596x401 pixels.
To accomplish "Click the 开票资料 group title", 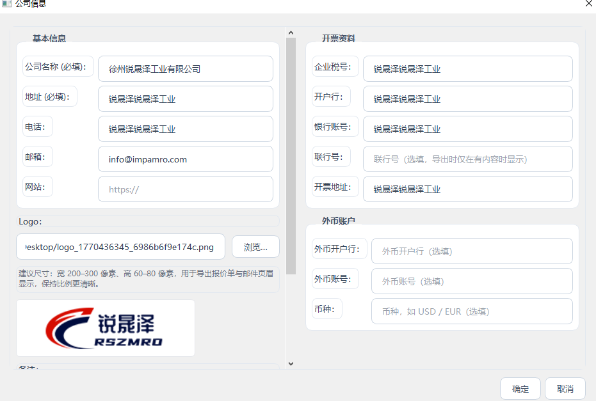I will pos(338,38).
